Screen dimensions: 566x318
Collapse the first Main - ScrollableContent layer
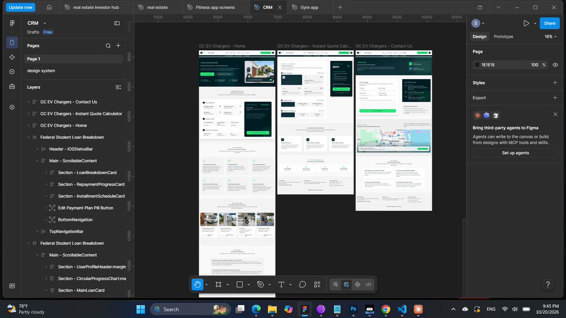click(38, 161)
